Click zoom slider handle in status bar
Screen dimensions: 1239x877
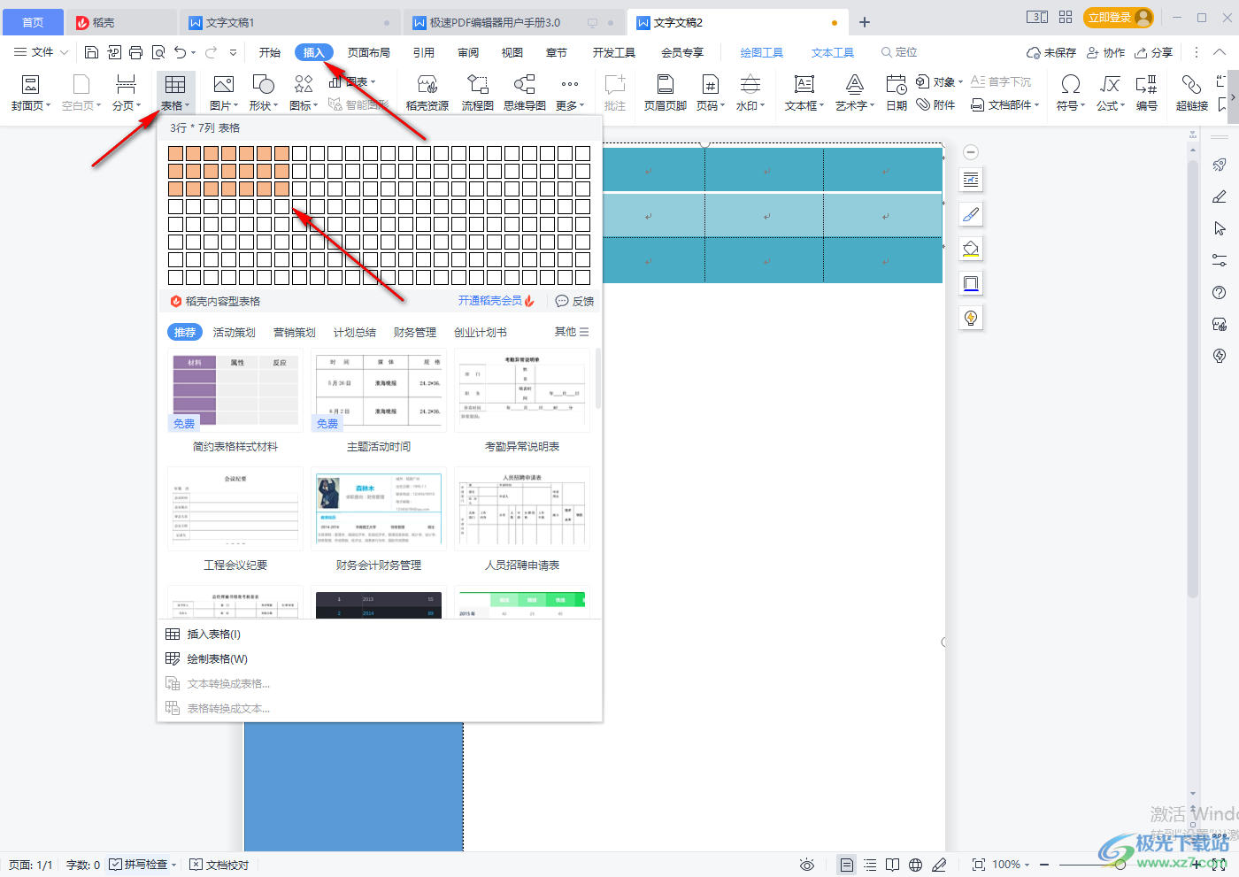[x=1120, y=865]
